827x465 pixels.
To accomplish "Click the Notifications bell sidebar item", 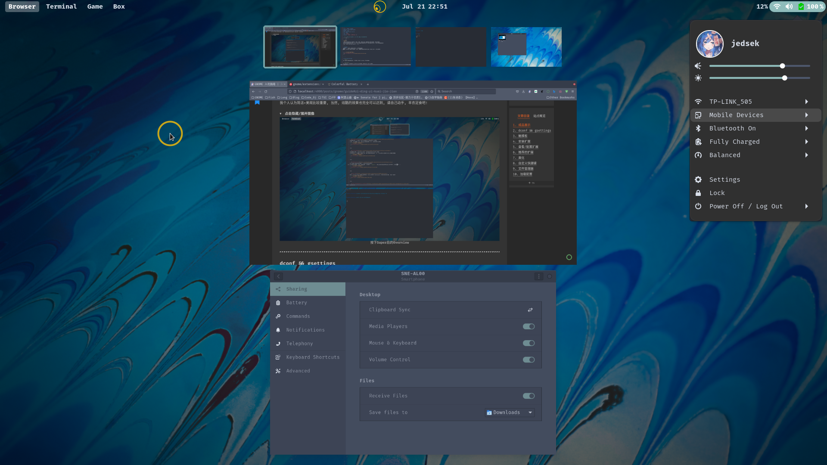I will point(305,330).
